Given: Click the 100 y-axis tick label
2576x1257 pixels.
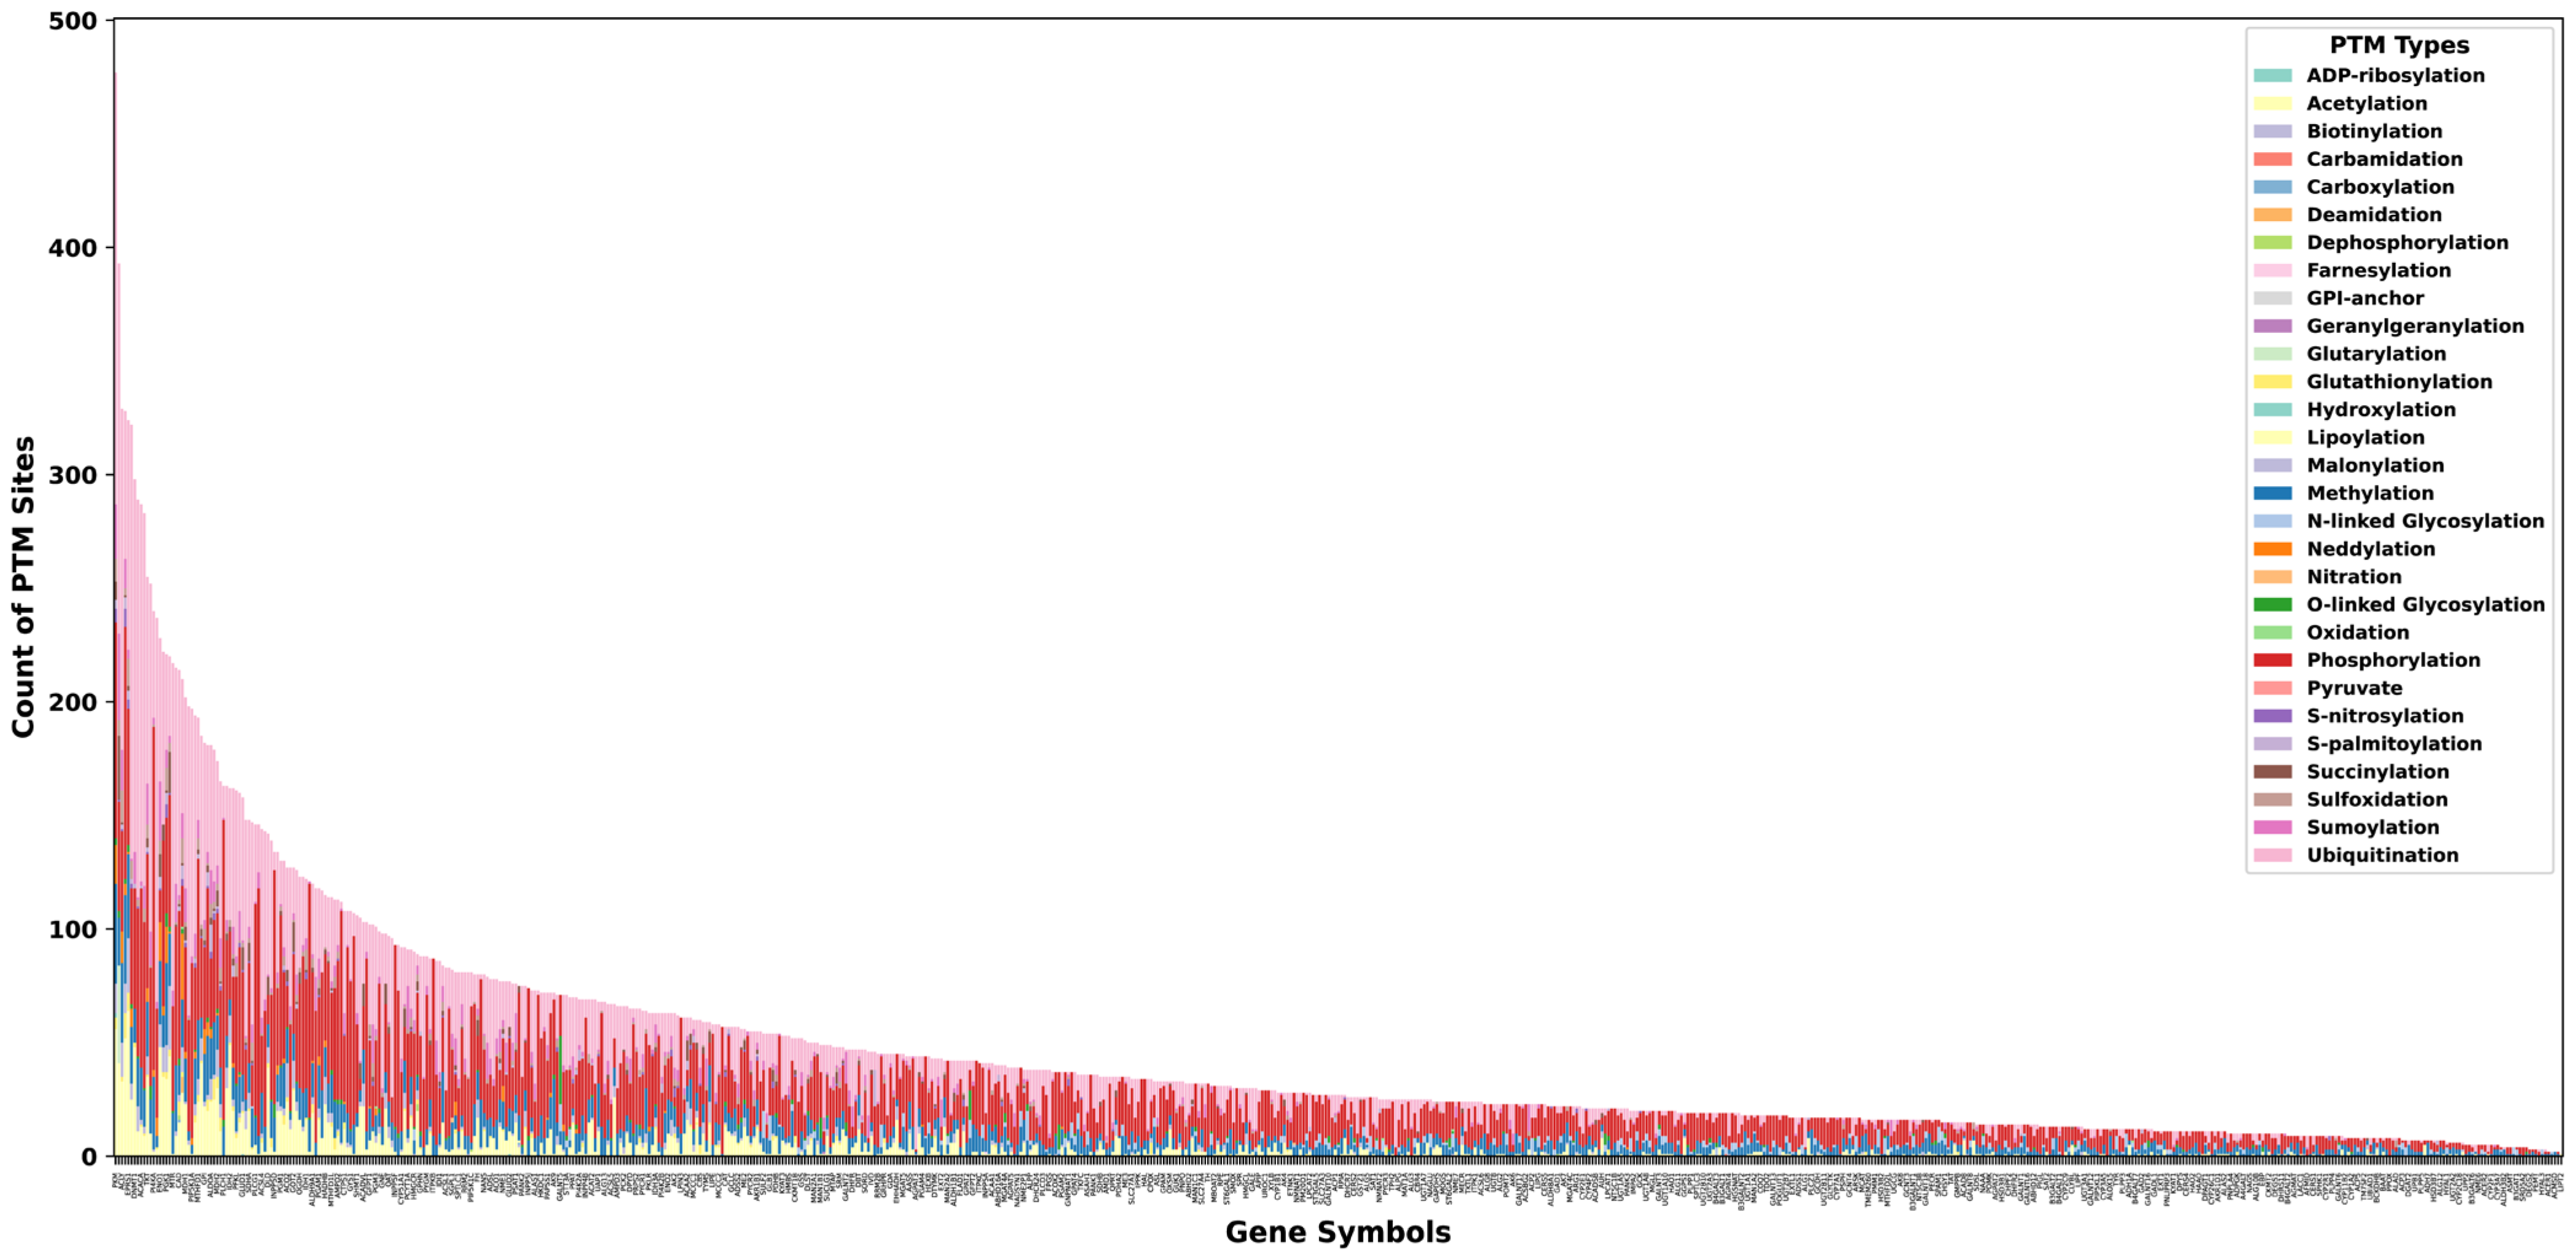Looking at the screenshot, I should pyautogui.click(x=72, y=929).
